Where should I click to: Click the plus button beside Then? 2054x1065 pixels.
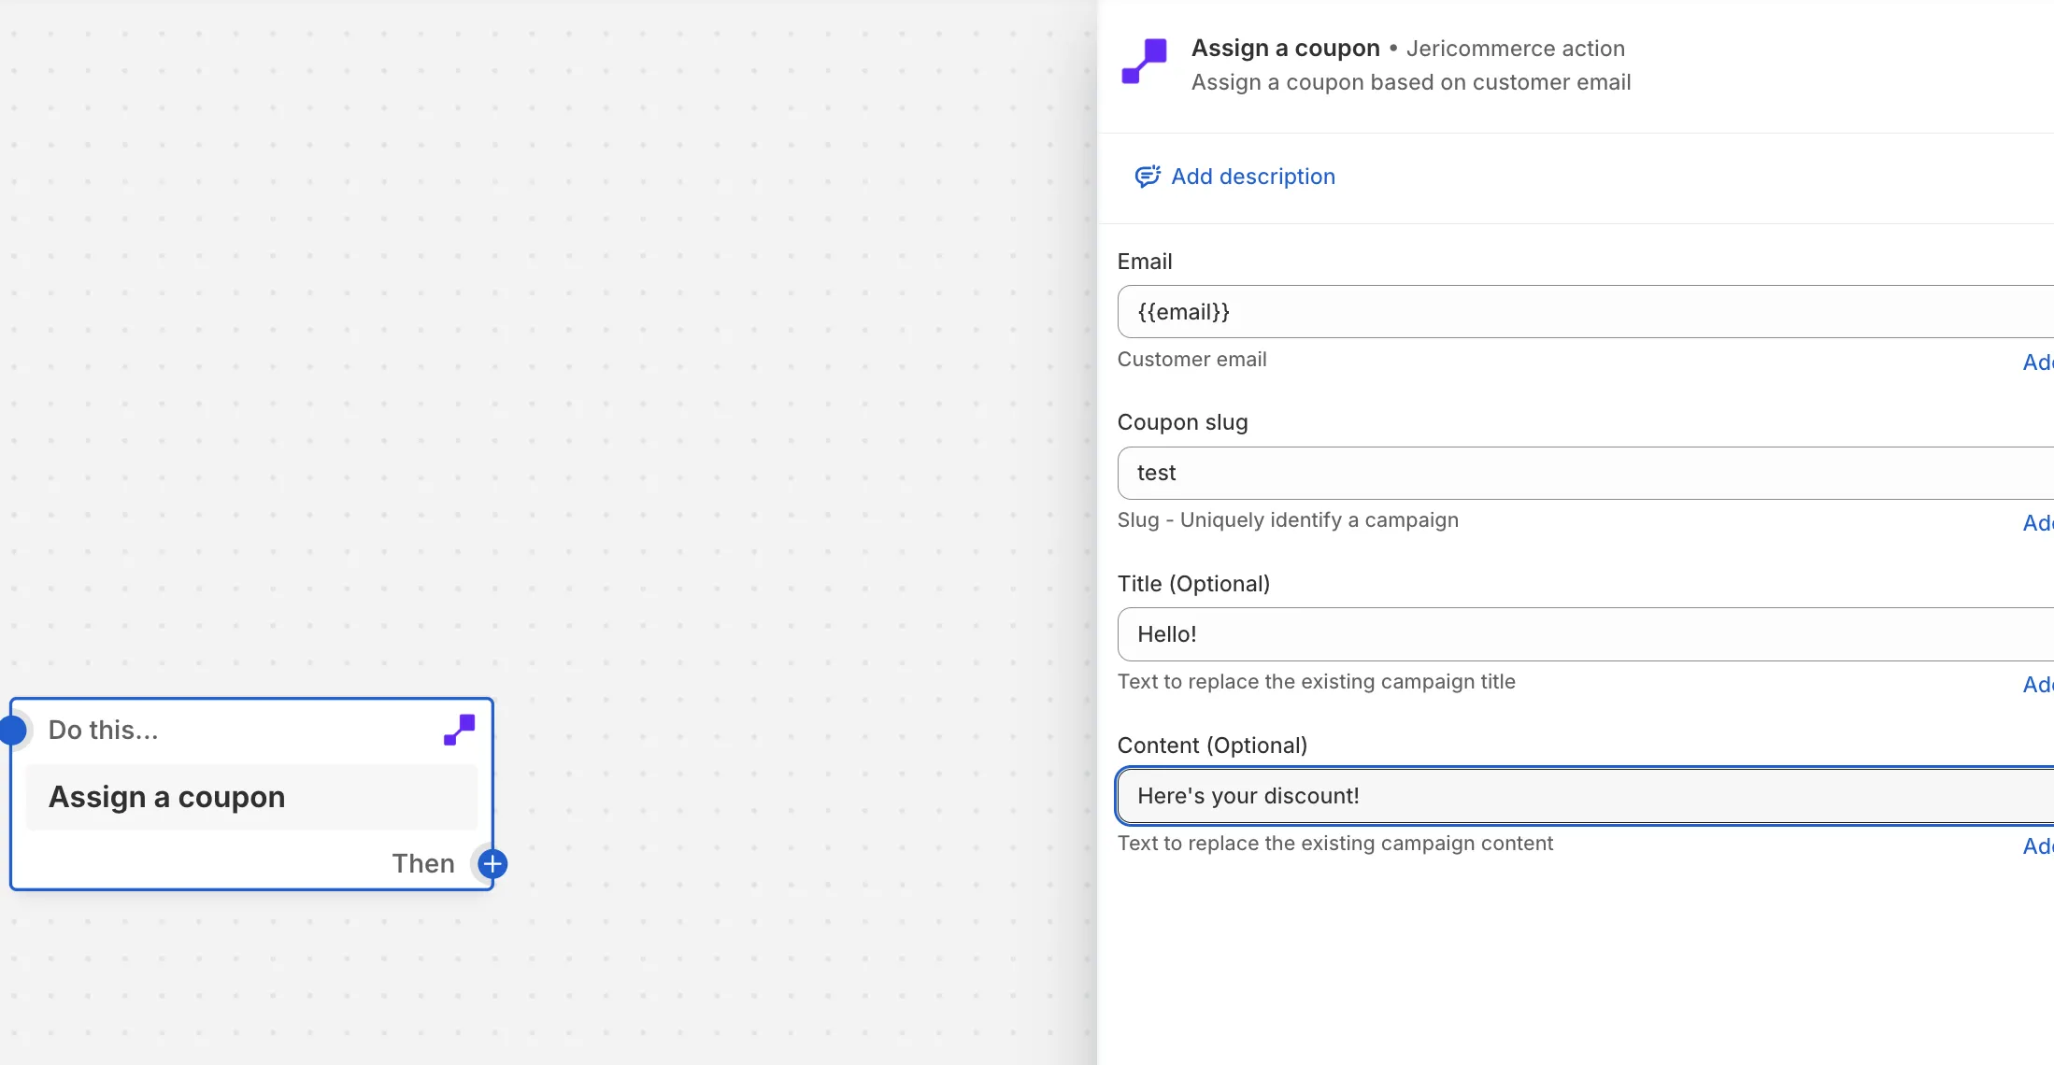[492, 864]
